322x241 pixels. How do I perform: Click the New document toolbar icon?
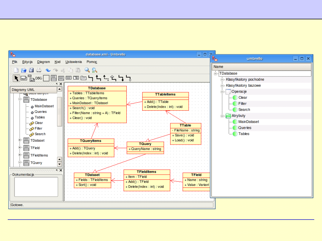[16, 70]
